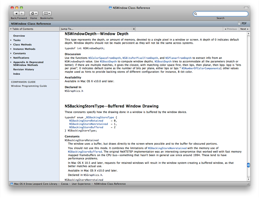Select Index in table of contents

point(17,74)
